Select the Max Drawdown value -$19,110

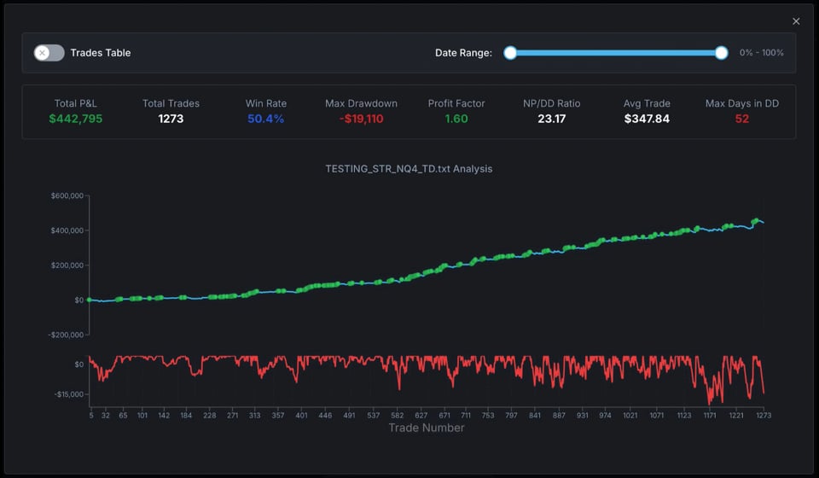pyautogui.click(x=361, y=119)
